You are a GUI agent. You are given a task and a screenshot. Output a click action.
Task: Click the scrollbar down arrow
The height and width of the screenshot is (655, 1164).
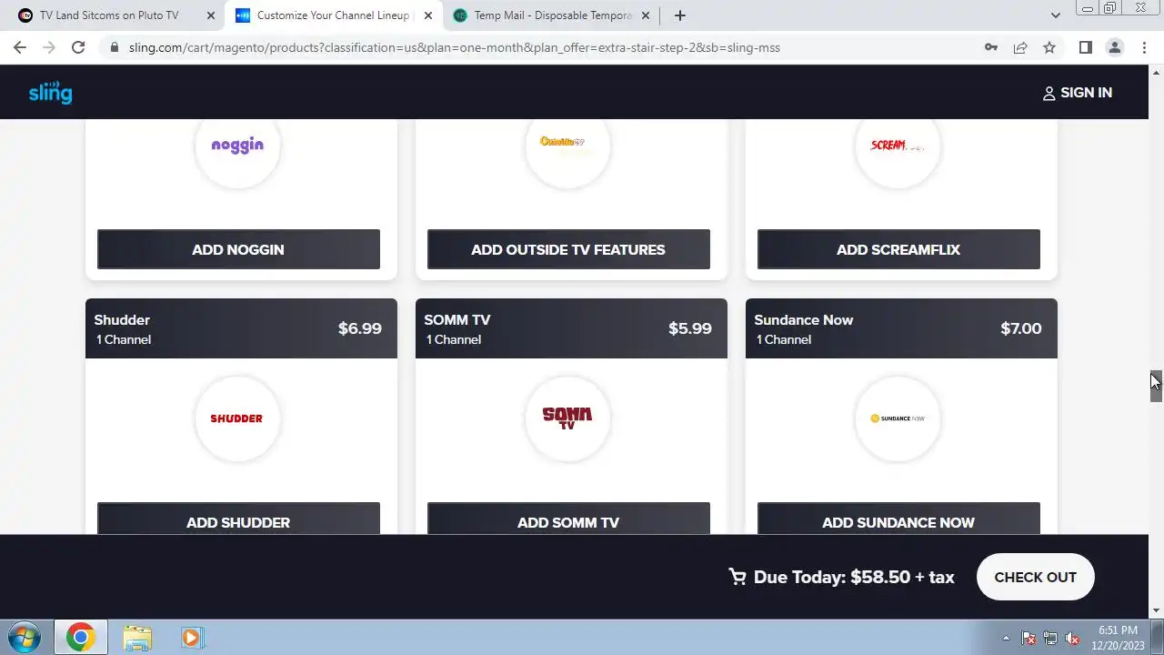1156,610
